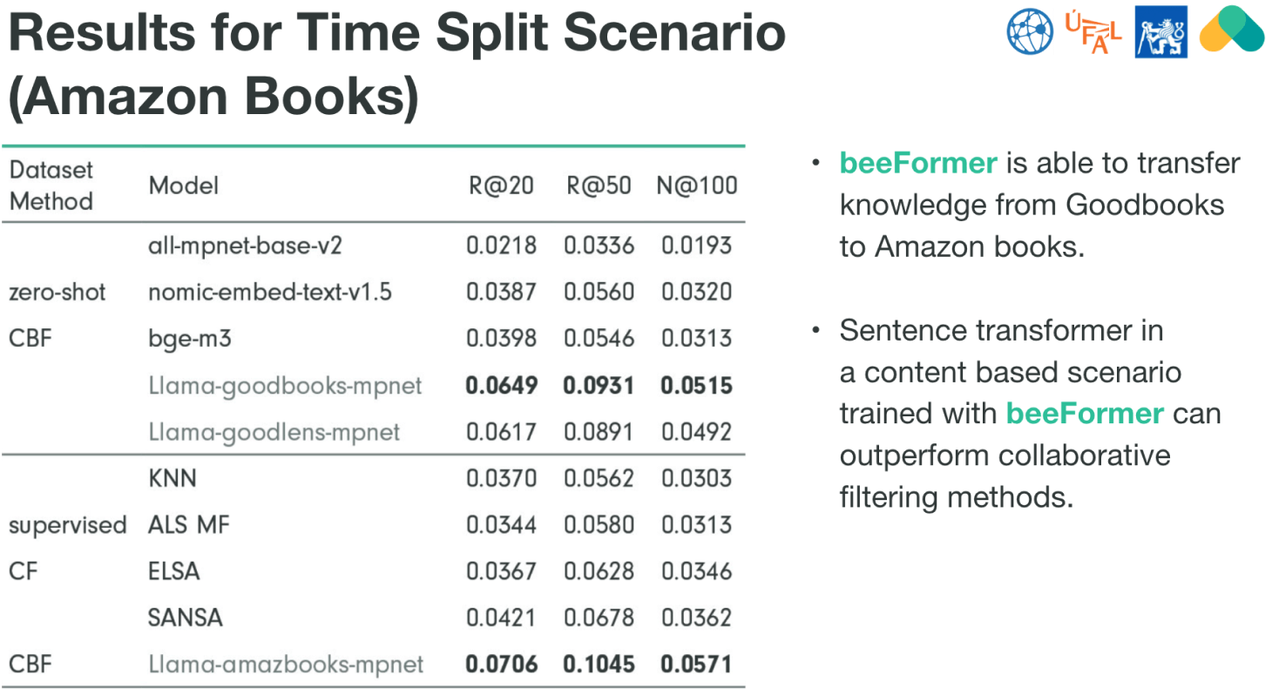Click the blue lion crest logo

coord(1161,32)
